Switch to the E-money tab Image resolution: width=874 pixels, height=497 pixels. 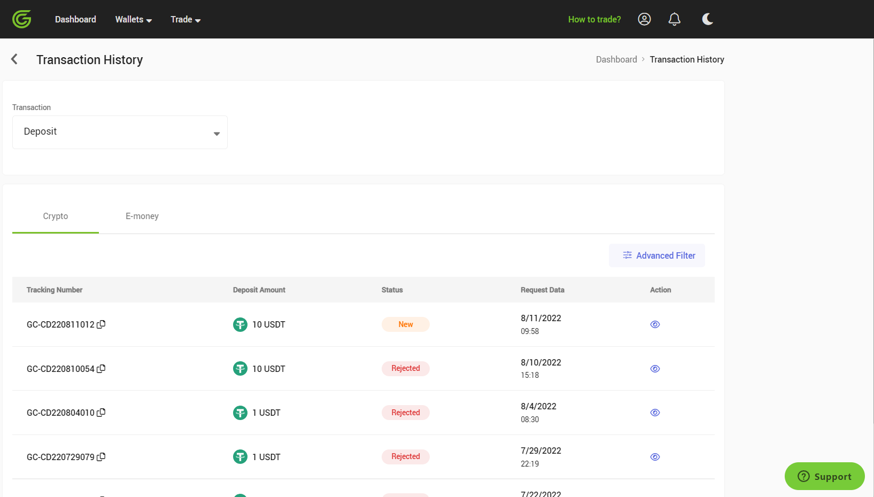[142, 216]
